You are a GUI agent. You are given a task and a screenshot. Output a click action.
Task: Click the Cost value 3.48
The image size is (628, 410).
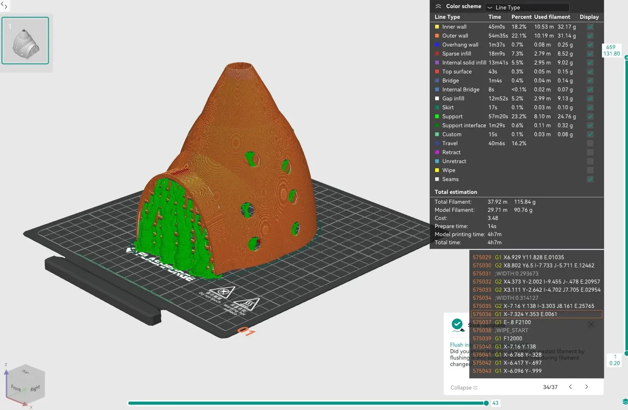tap(493, 218)
